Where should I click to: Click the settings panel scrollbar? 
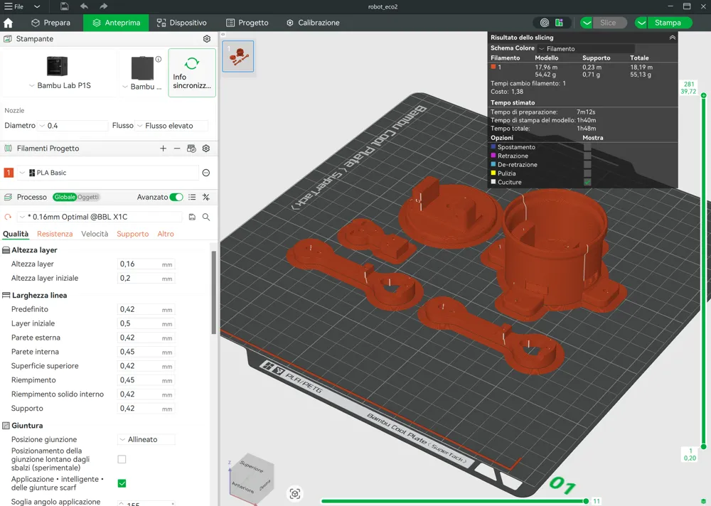tap(214, 293)
